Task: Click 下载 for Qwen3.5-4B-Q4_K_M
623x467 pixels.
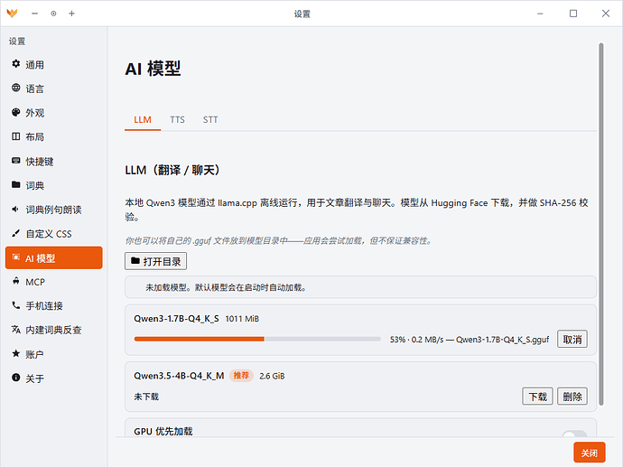Action: tap(537, 397)
